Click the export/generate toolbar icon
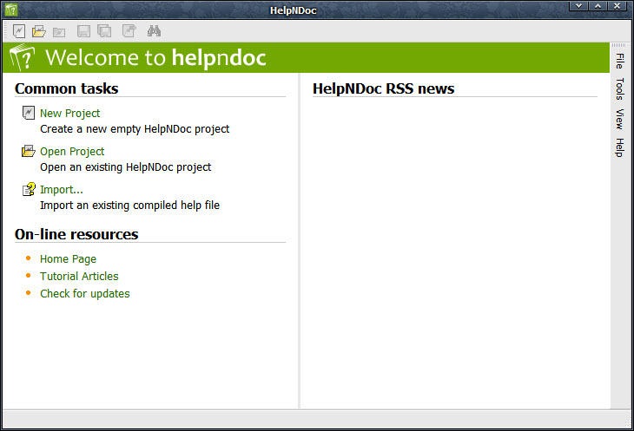 click(x=129, y=31)
